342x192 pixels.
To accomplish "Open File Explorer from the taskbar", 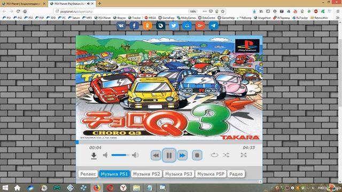I will pos(137,188).
